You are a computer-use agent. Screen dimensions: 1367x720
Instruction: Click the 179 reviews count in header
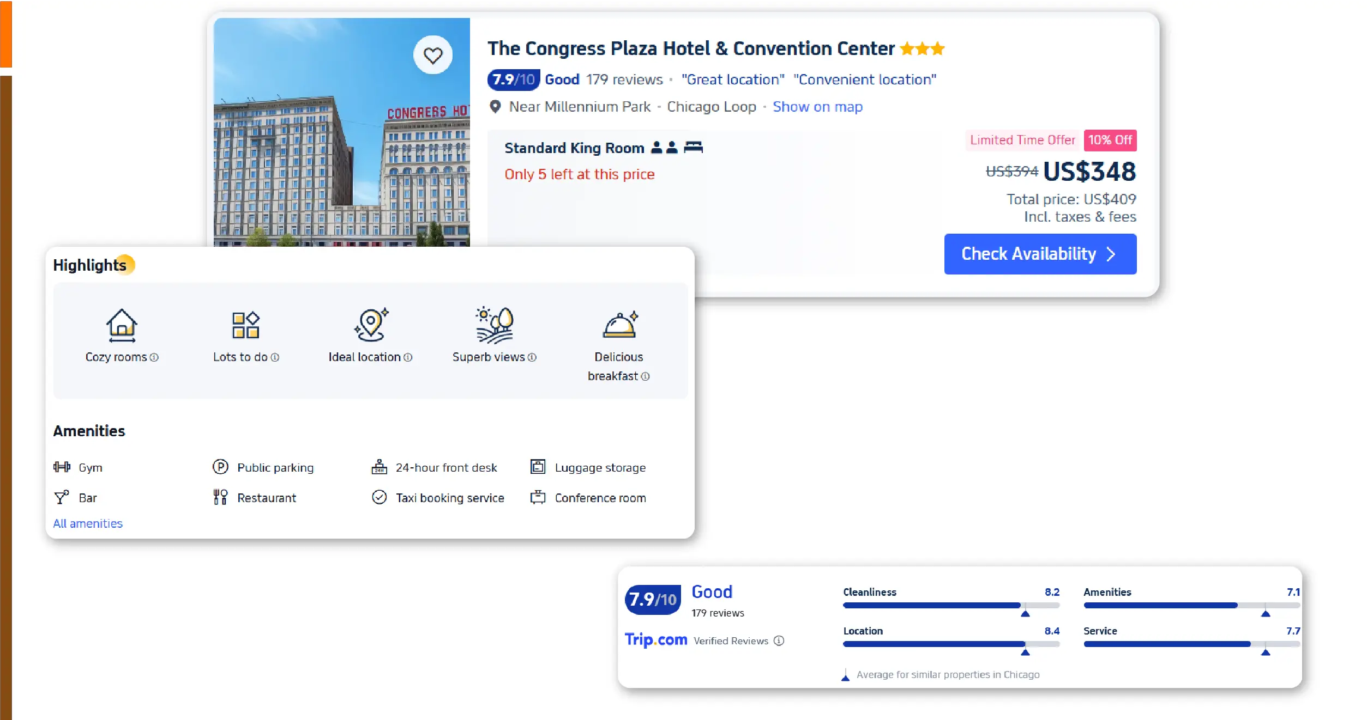pyautogui.click(x=624, y=80)
